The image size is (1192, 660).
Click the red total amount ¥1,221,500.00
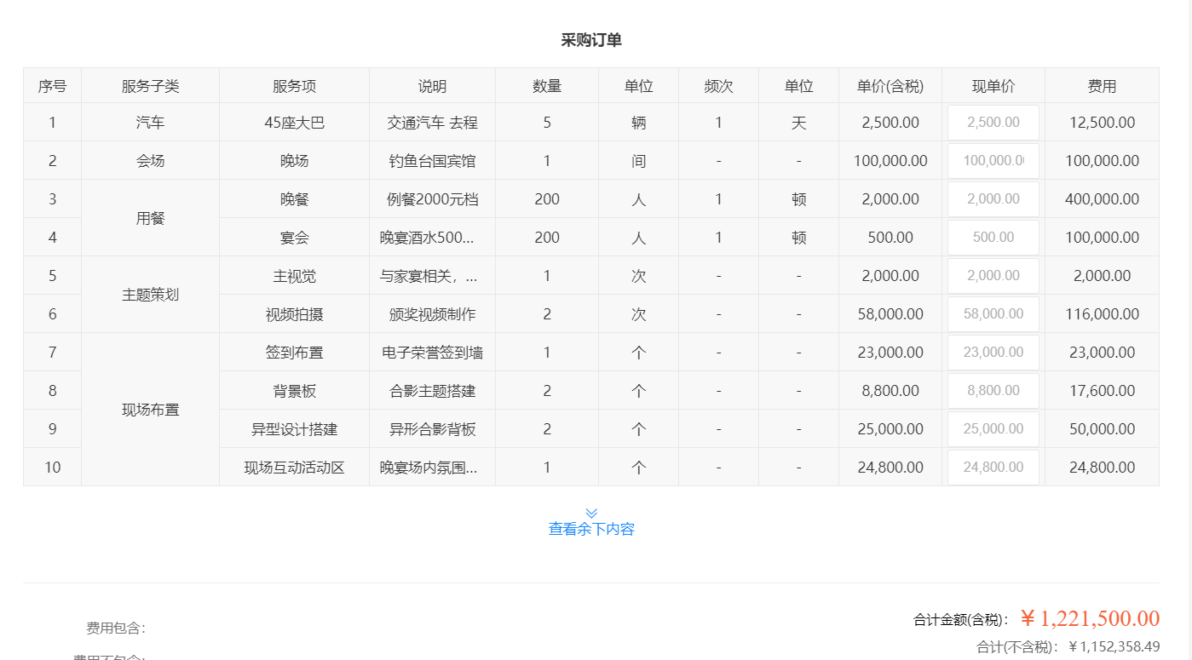pyautogui.click(x=1090, y=619)
